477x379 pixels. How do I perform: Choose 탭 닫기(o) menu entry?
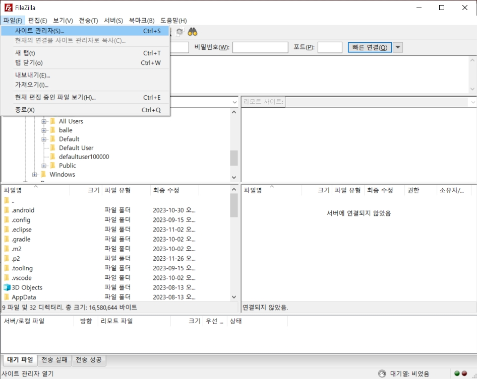click(85, 63)
